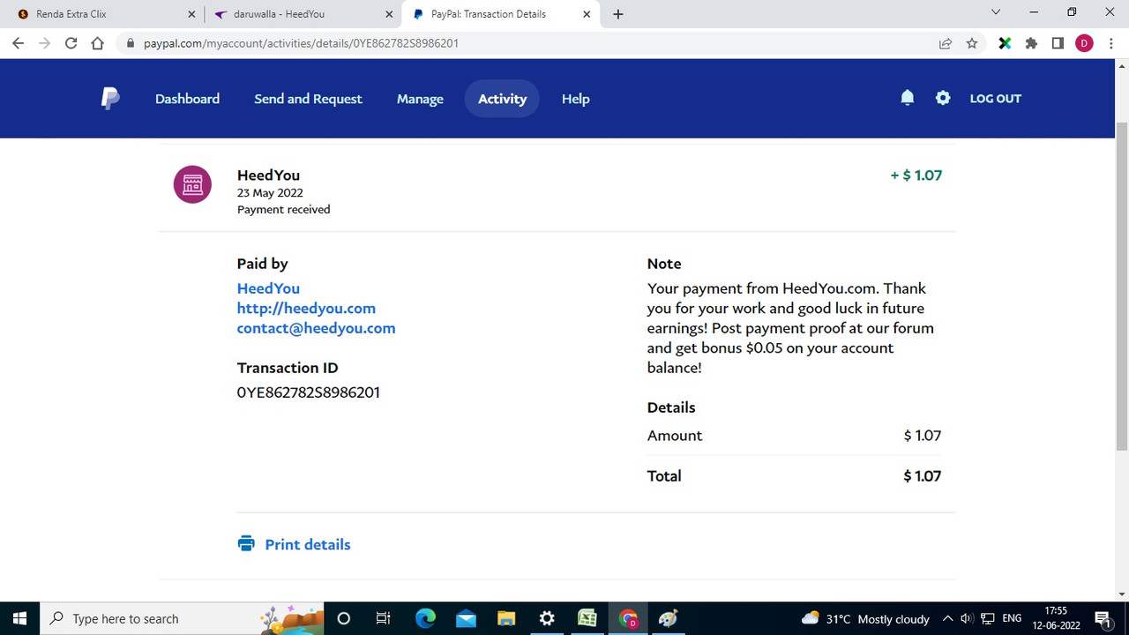Open the weather widget 31°C Mostly cloudy
The image size is (1129, 635).
point(865,618)
